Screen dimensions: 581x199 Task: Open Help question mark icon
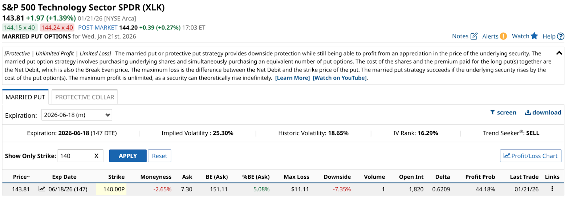(x=561, y=36)
